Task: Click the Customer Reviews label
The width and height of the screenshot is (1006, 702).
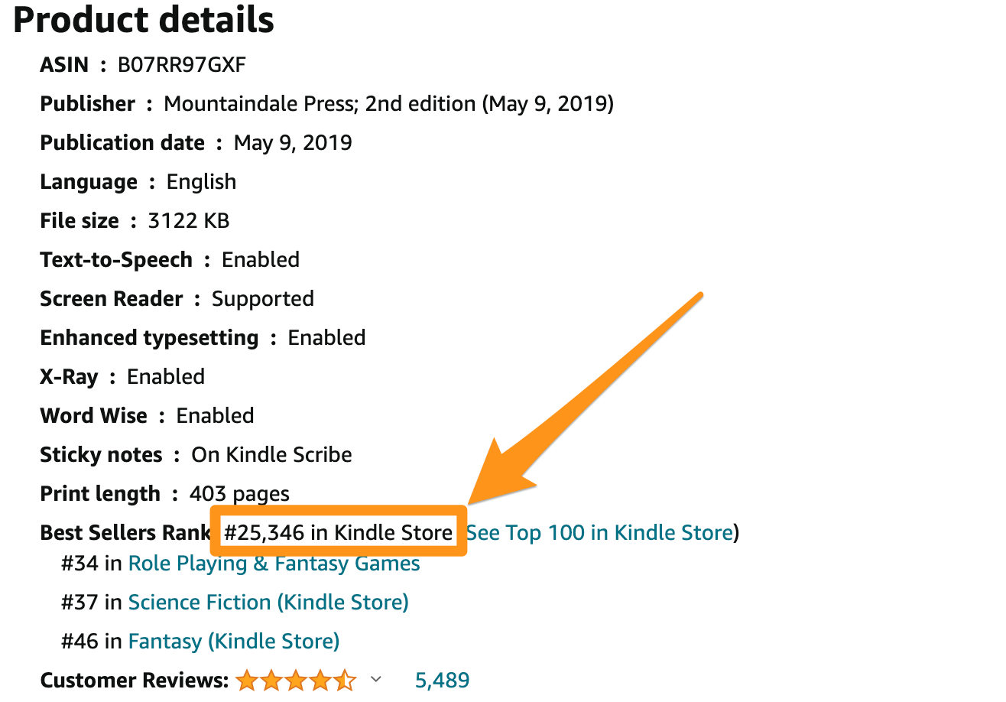Action: tap(134, 680)
